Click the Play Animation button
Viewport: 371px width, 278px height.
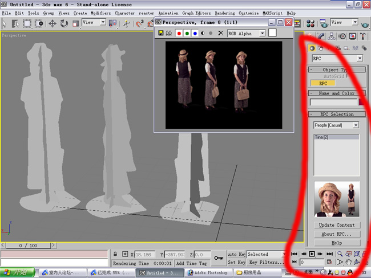(312, 254)
